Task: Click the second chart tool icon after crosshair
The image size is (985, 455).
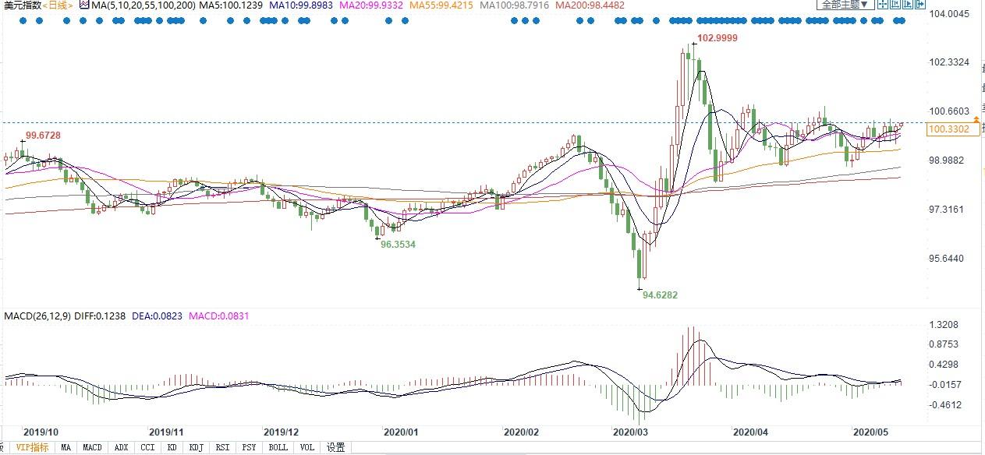Action: (894, 5)
